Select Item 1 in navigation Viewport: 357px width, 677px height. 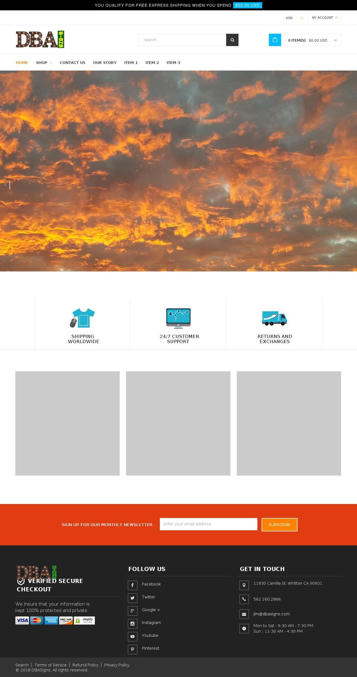coord(131,62)
